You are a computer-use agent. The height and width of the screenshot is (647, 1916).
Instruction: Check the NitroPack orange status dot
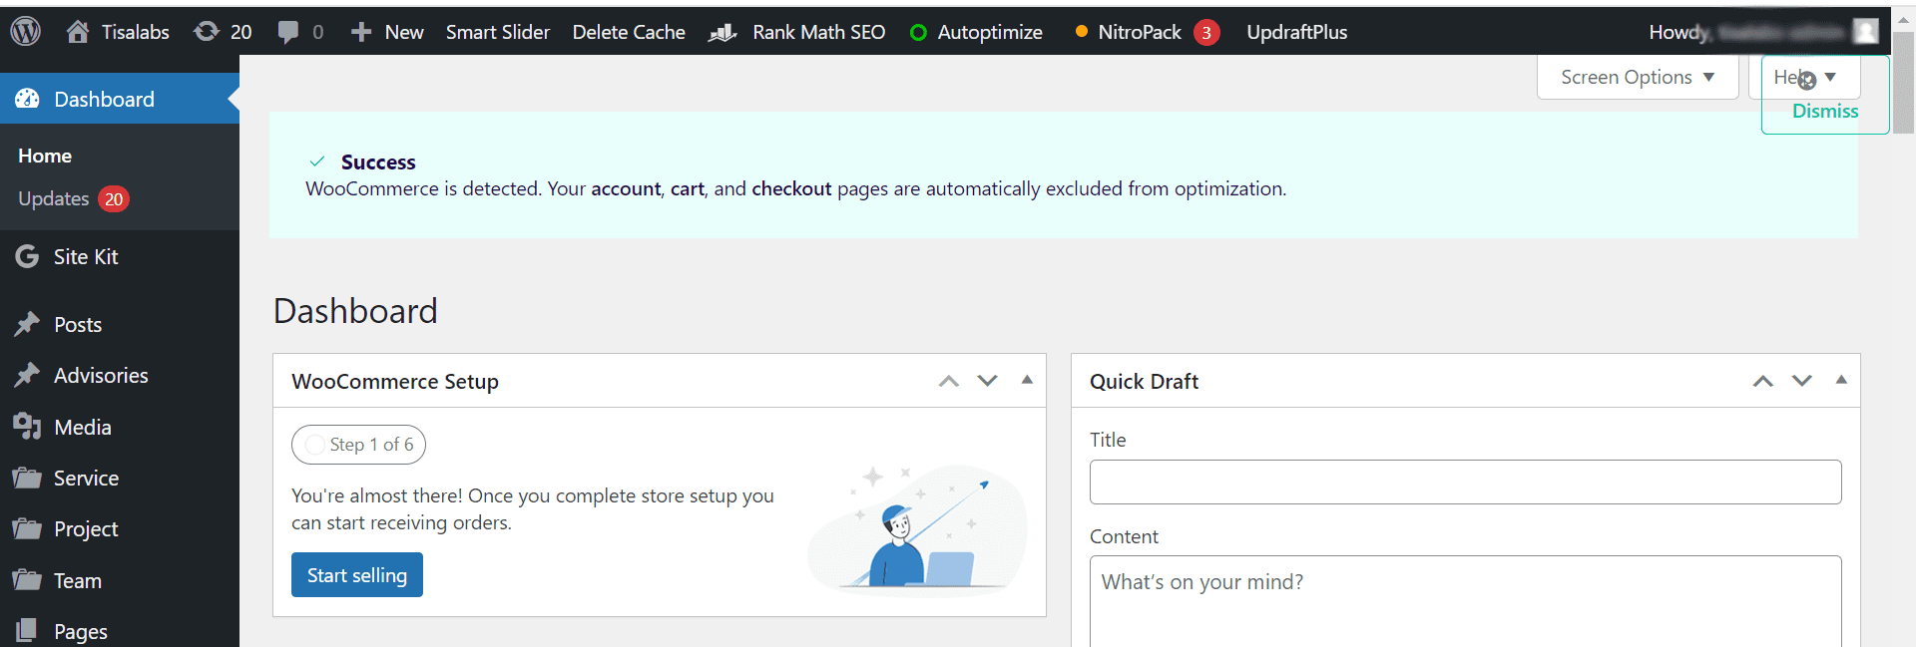(x=1081, y=32)
